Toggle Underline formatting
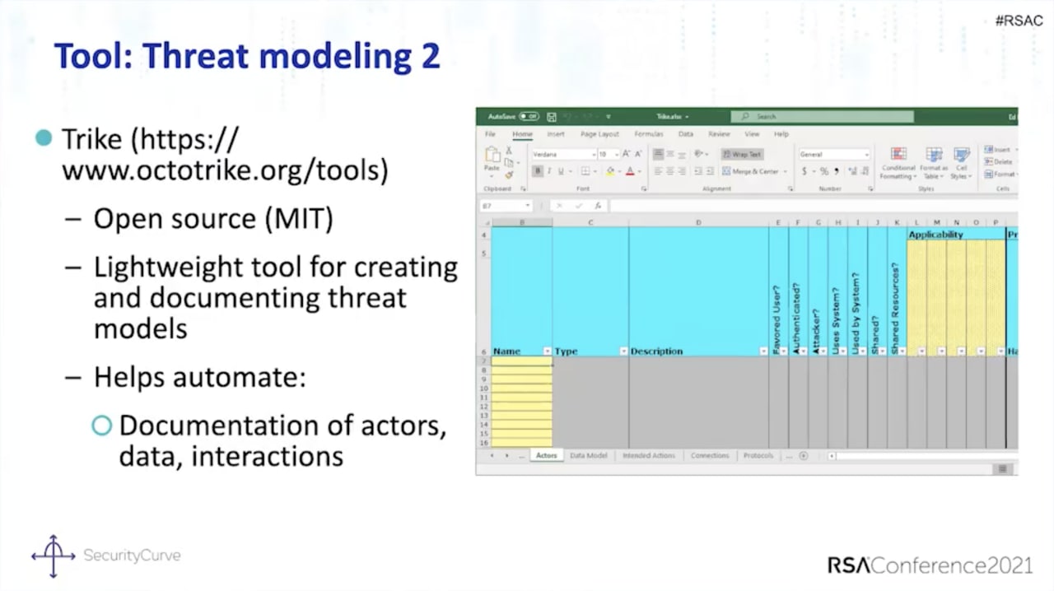Viewport: 1054px width, 591px height. click(x=561, y=170)
